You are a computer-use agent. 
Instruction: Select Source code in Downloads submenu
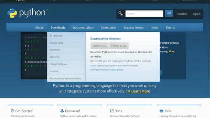click(66, 43)
